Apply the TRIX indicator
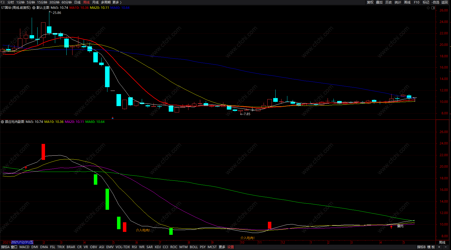Viewport: 451px width, 250px height. click(61, 247)
